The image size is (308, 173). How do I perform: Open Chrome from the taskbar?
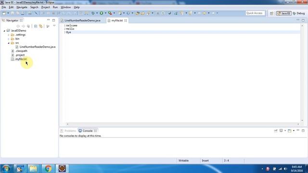[48, 169]
